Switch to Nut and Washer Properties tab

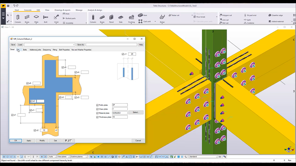[x=81, y=50]
